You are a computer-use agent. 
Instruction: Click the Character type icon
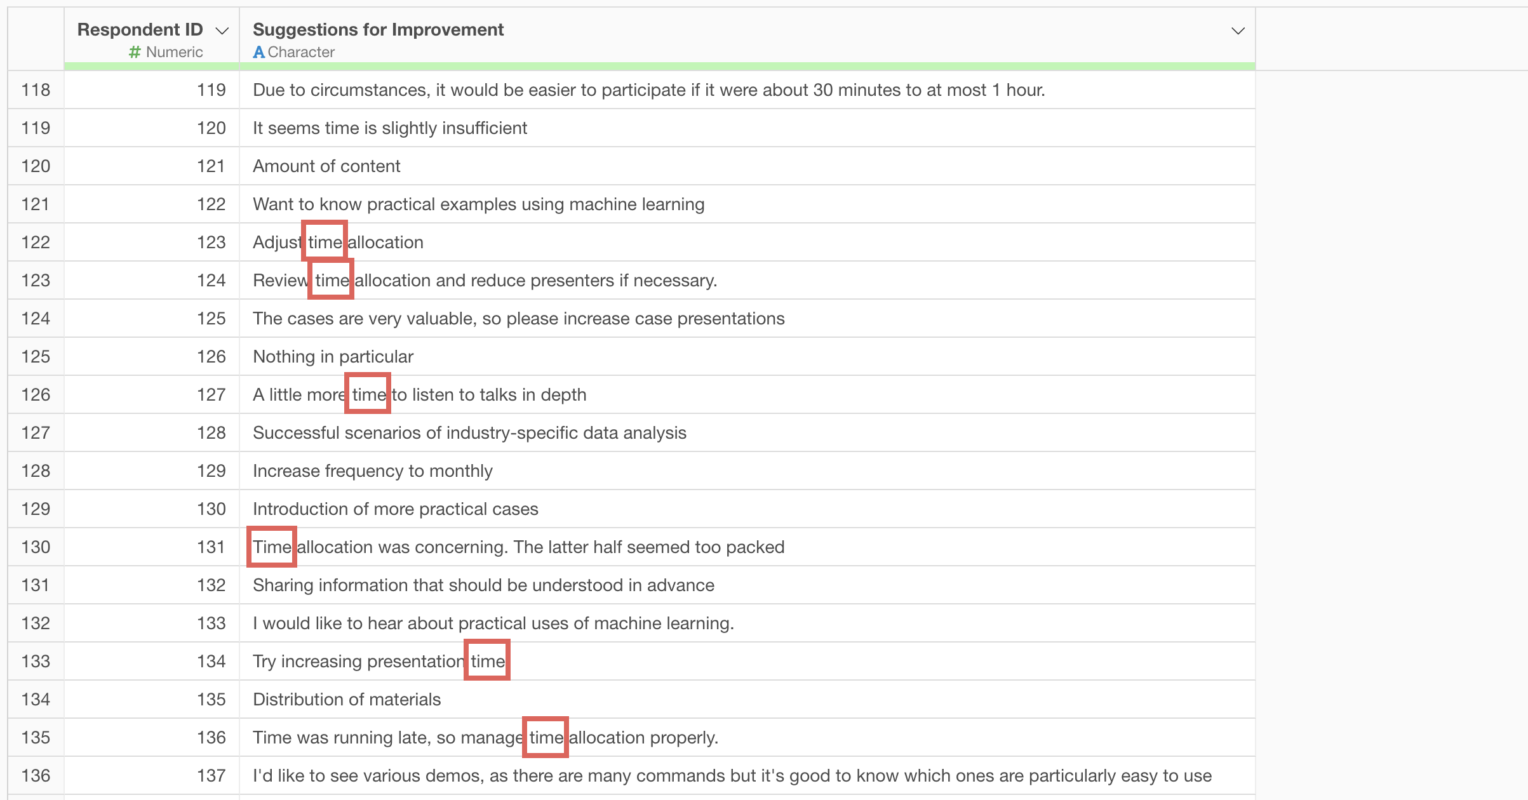[258, 52]
